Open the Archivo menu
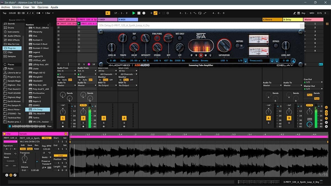The height and width of the screenshot is (186, 331). (6, 7)
